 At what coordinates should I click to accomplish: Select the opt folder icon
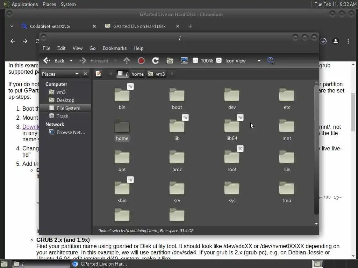tap(122, 157)
